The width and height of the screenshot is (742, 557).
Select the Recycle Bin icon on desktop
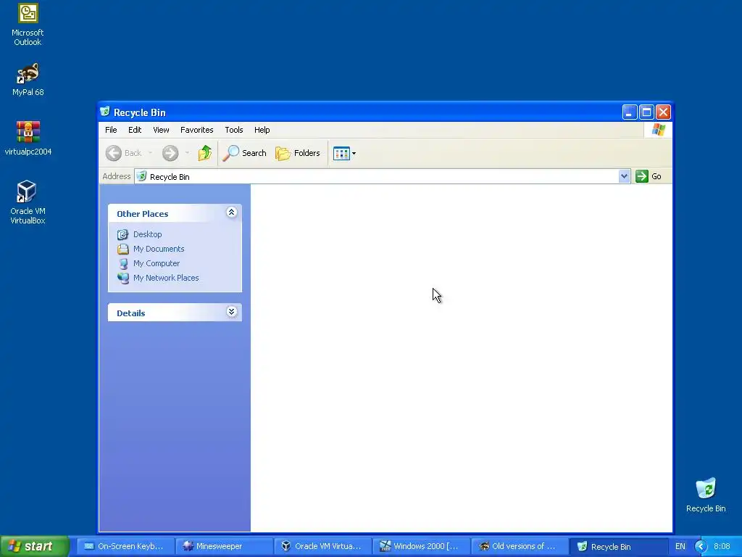coord(706,495)
